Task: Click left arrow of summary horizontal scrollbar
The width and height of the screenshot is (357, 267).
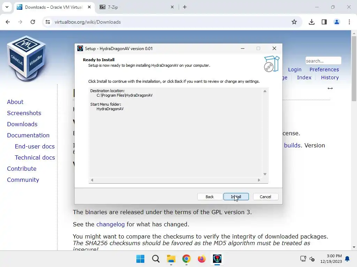Action: (92, 180)
